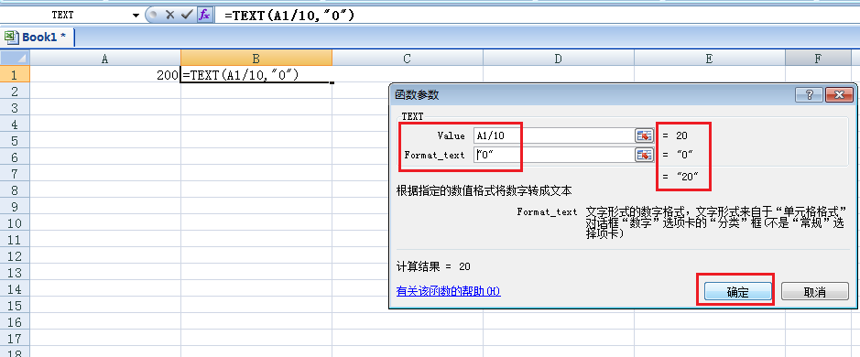Viewport: 860px width, 357px height.
Task: Collapse dialog via Value range selector icon
Action: (x=645, y=135)
